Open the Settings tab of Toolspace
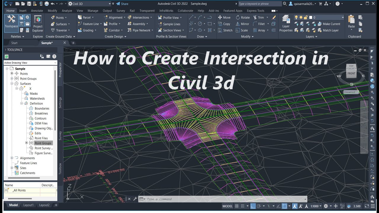The image size is (379, 213). click(60, 103)
